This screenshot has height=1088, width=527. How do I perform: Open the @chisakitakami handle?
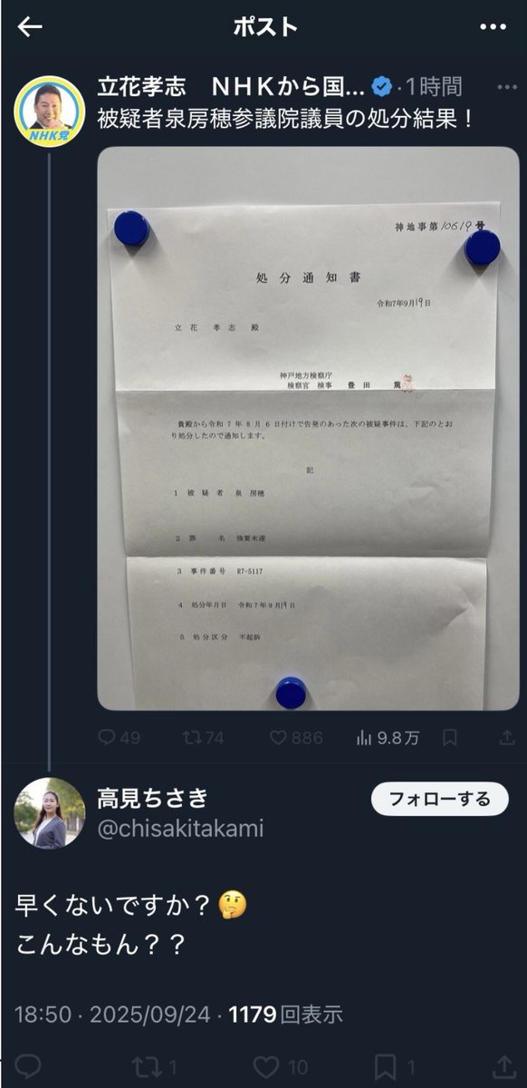[x=180, y=829]
